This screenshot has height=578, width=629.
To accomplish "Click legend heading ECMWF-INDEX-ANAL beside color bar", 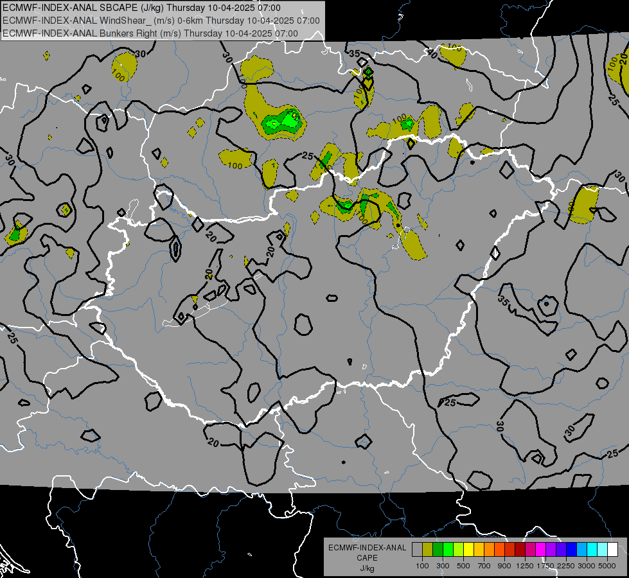I will [x=367, y=548].
